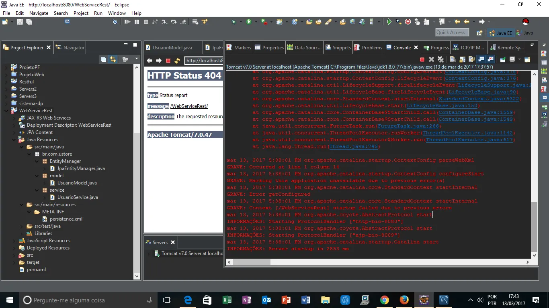
Task: Open the Project Explorer view menu dropdown
Action: click(x=136, y=59)
